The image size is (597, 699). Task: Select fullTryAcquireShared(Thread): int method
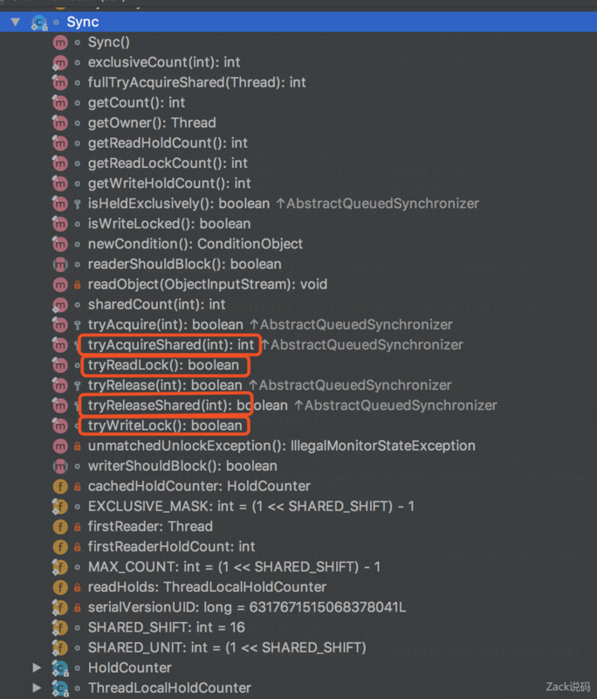(x=197, y=82)
